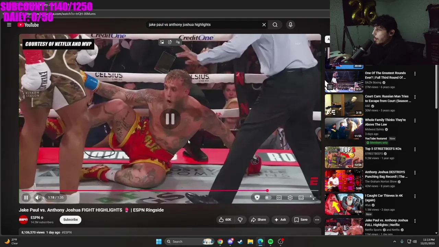Click the red progress bar scrubber handle
The width and height of the screenshot is (439, 247).
pyautogui.click(x=267, y=190)
